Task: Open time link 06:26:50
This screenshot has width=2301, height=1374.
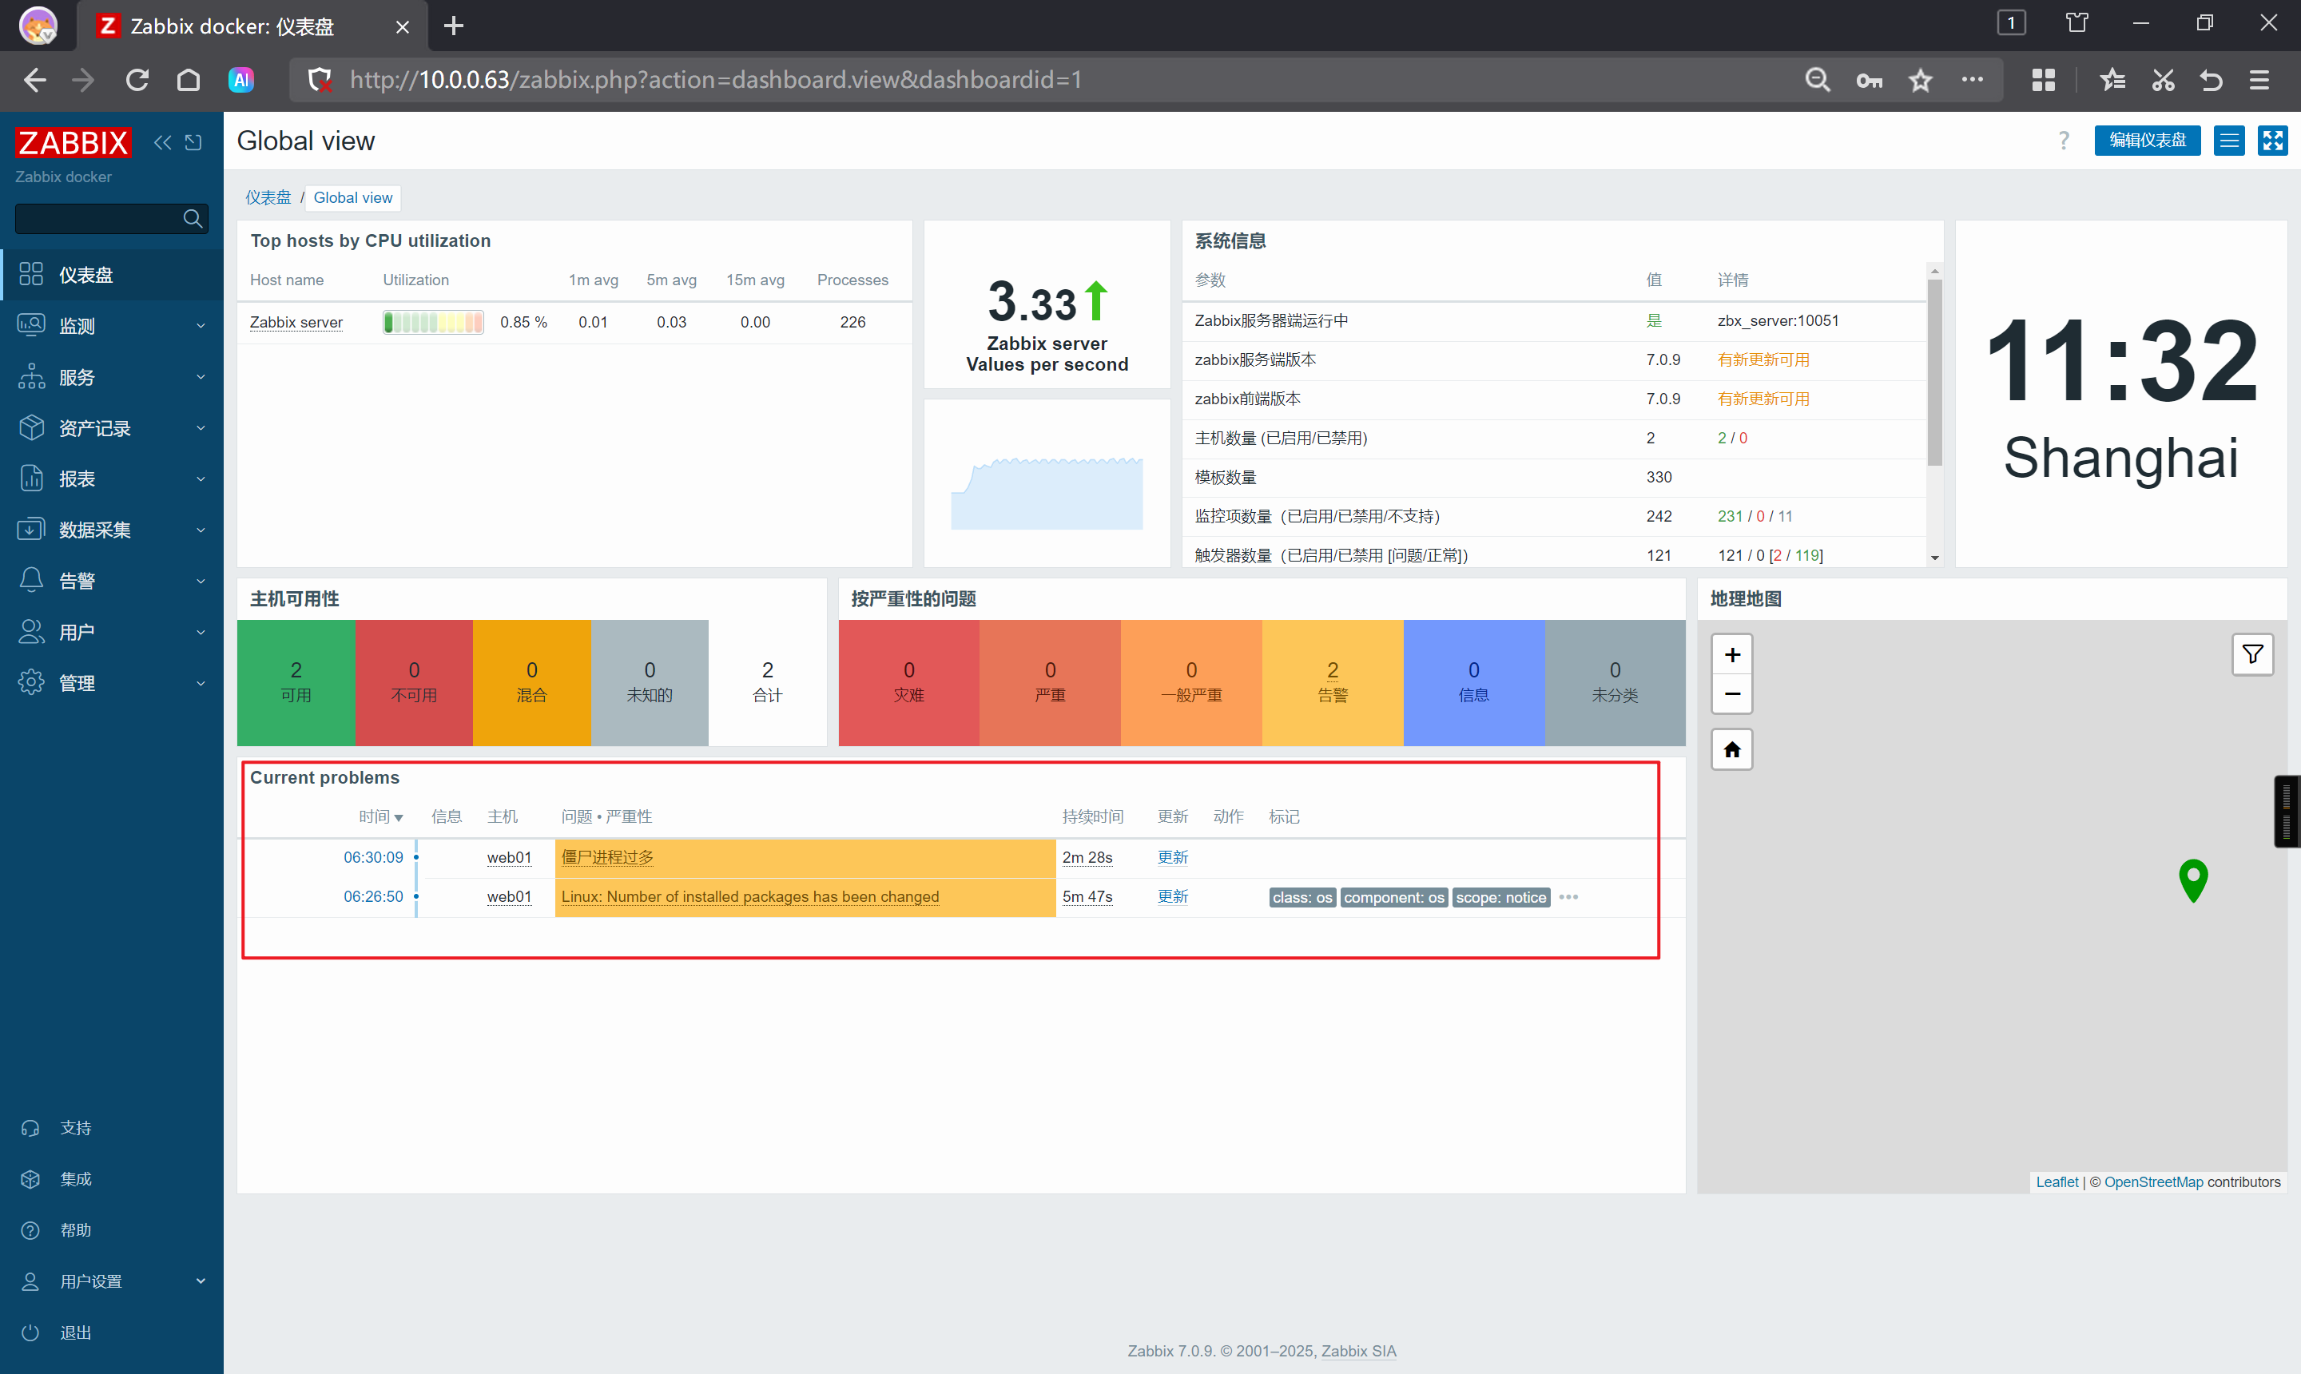Action: click(373, 896)
